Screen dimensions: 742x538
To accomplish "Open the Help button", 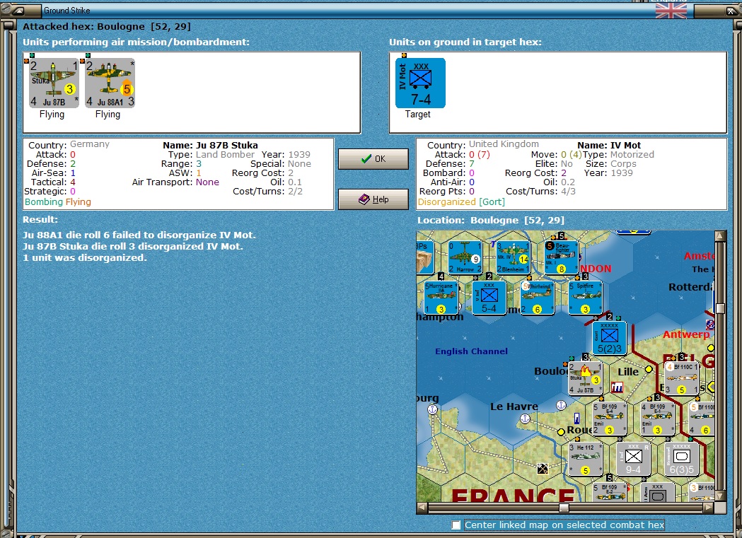I will tap(373, 199).
